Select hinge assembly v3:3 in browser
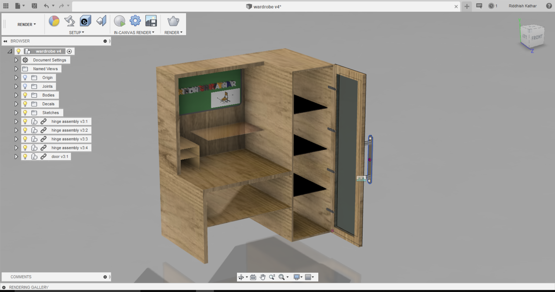Viewport: 555px width, 292px height. pyautogui.click(x=70, y=139)
